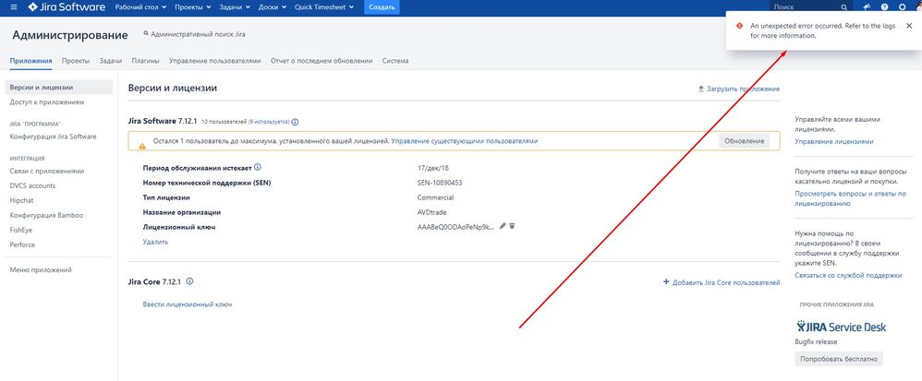Switch to the Задачи admin tab
This screenshot has height=381, width=922.
pyautogui.click(x=111, y=61)
